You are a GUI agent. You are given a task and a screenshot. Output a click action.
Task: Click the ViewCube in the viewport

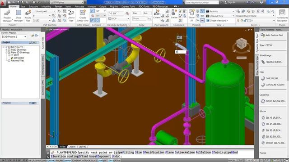pos(242,44)
